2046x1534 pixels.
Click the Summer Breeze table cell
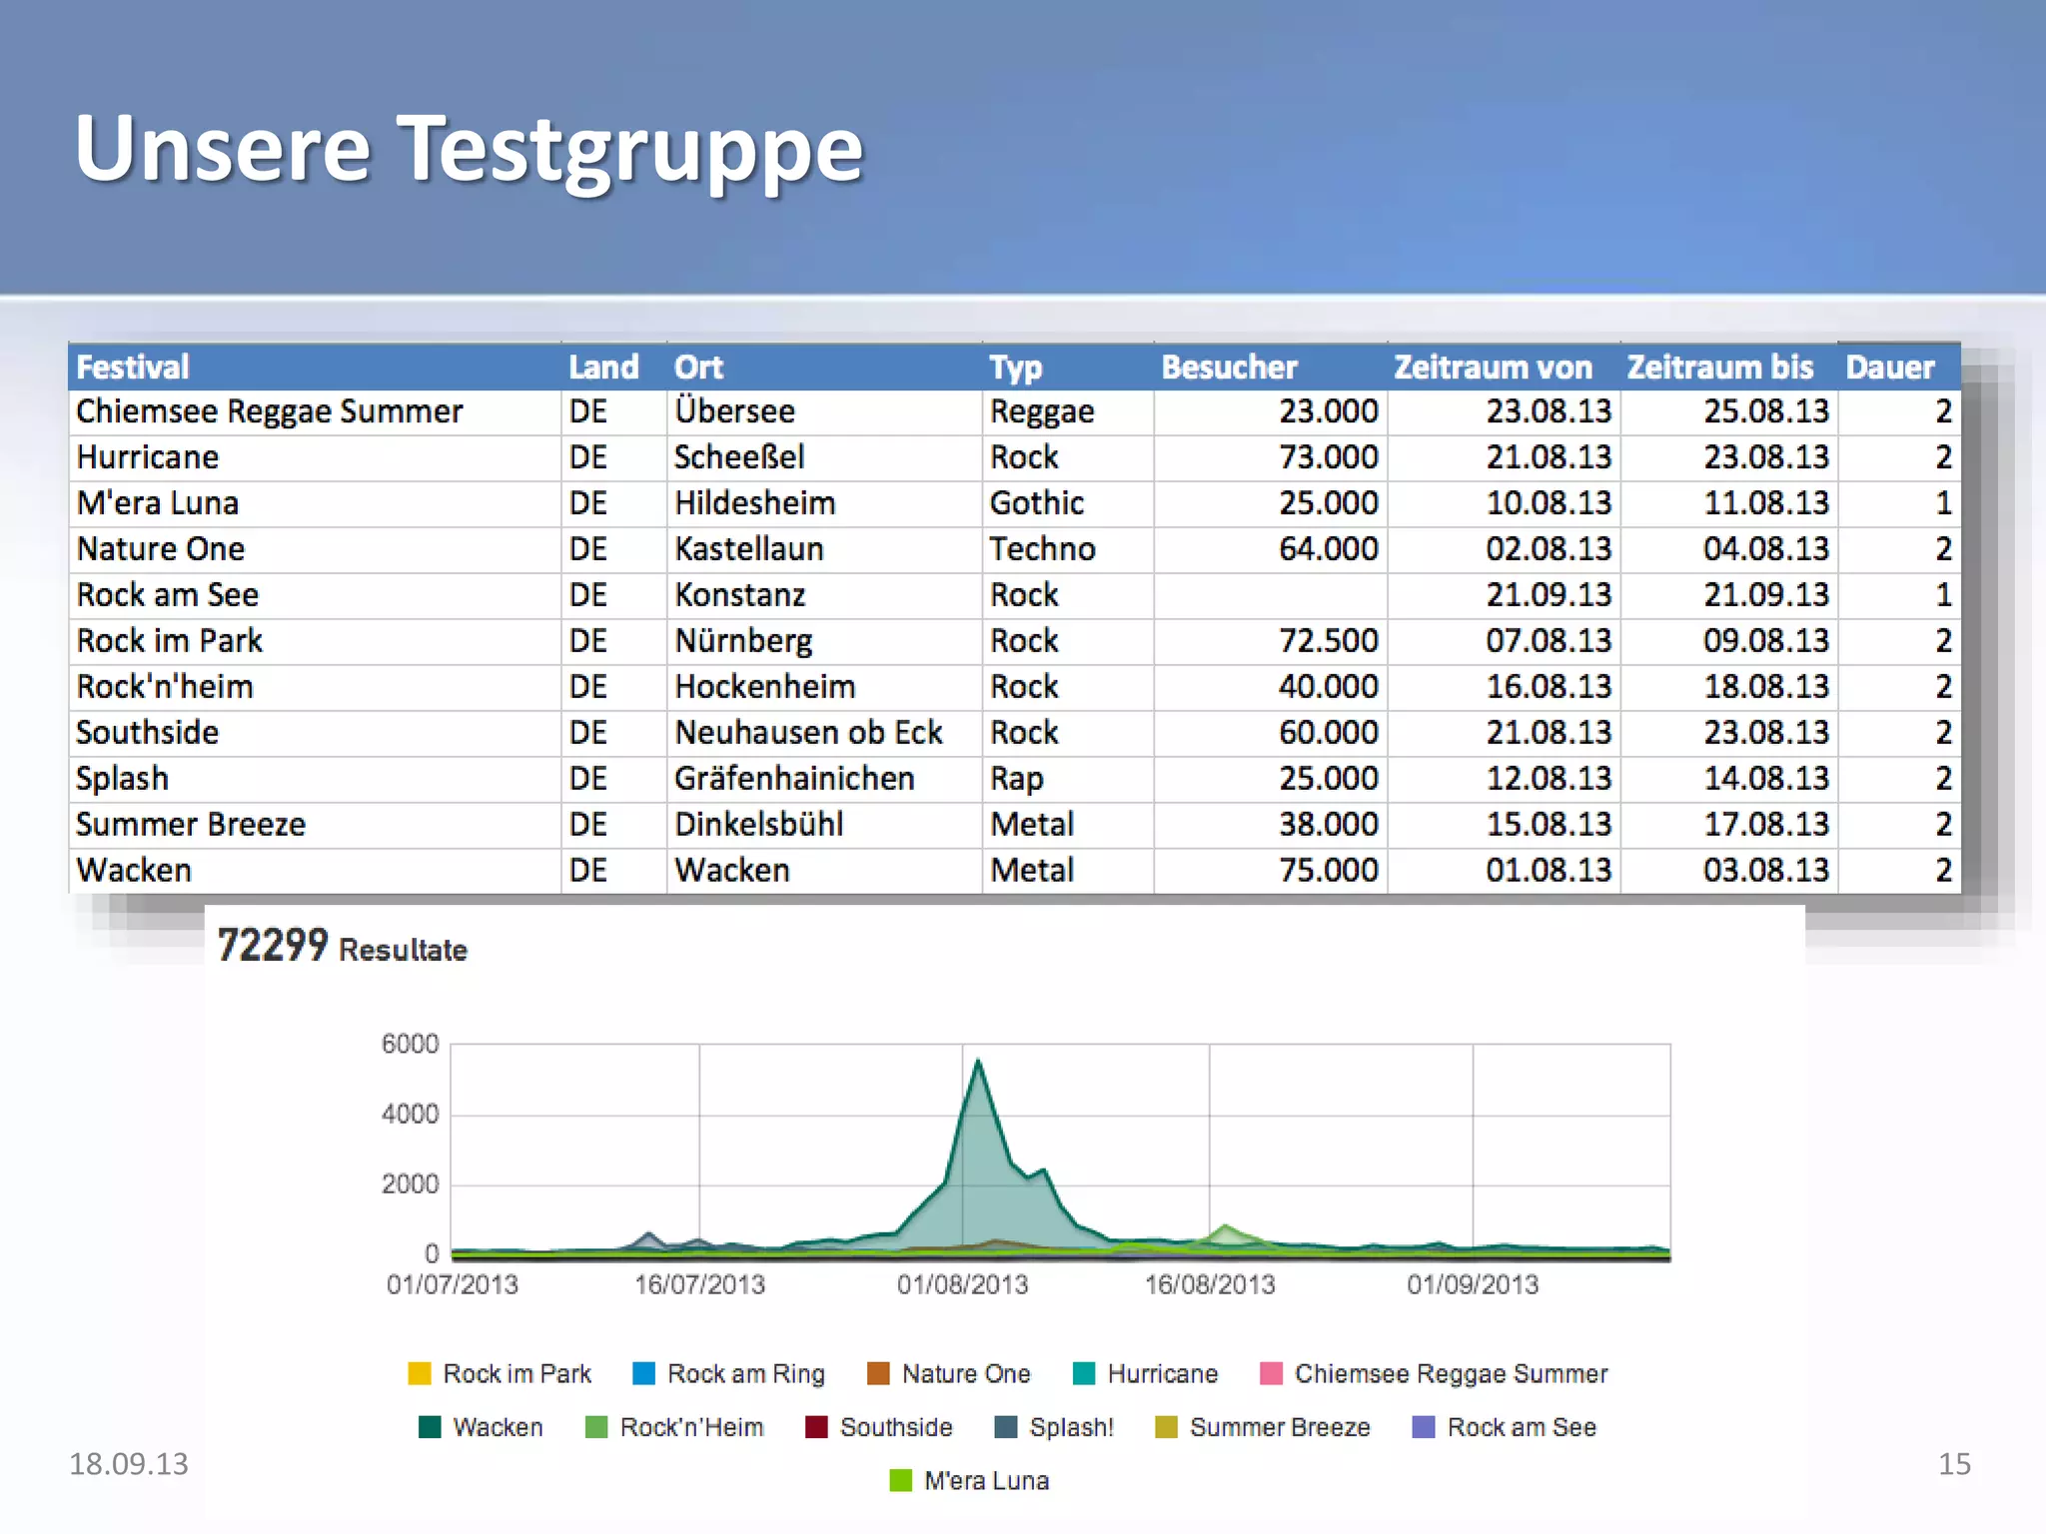click(315, 825)
